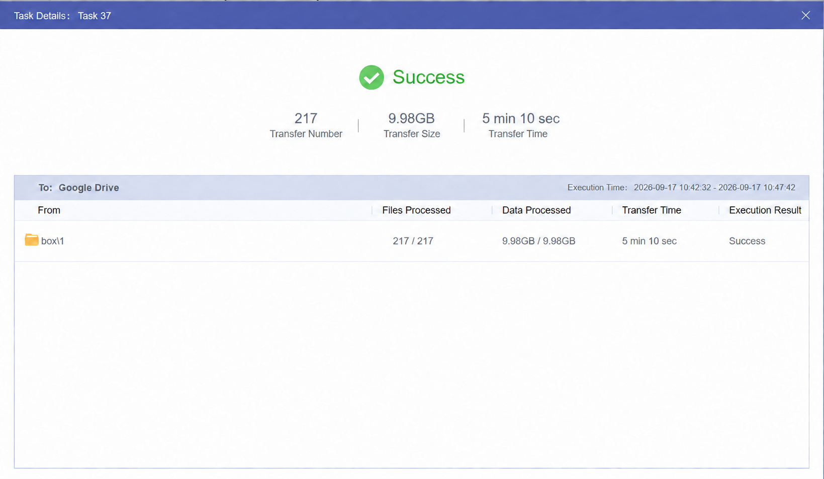This screenshot has width=824, height=479.
Task: Select the 217 / 217 files value
Action: (x=413, y=241)
